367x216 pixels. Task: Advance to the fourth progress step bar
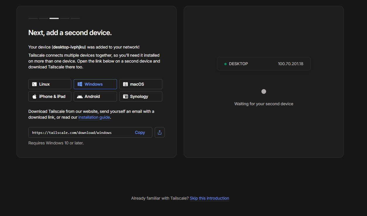click(65, 18)
